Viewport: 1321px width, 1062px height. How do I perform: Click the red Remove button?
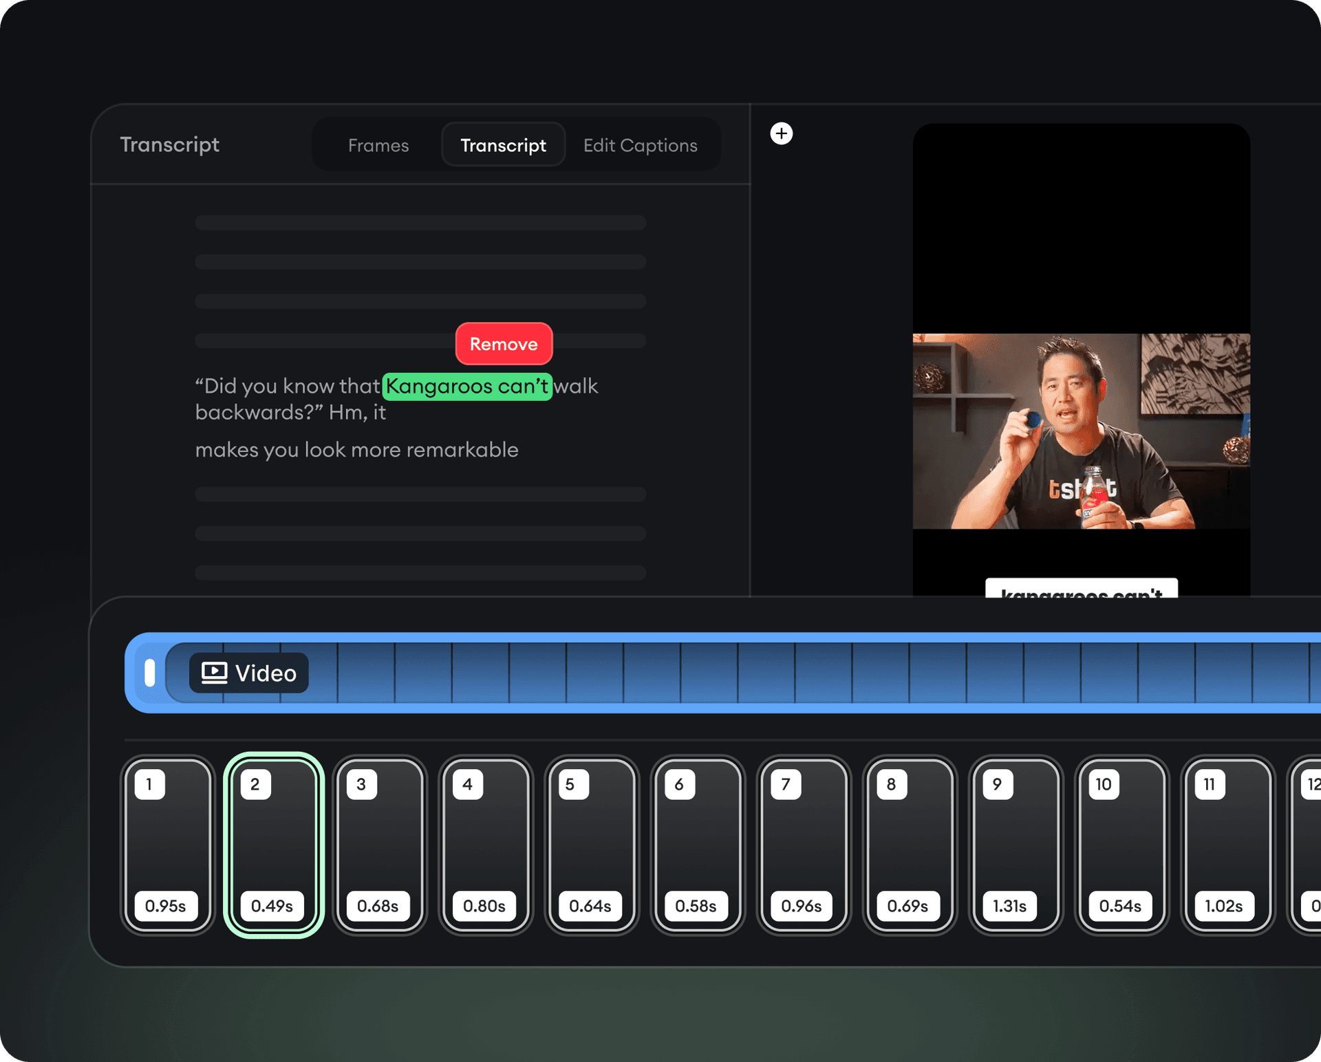pos(504,344)
